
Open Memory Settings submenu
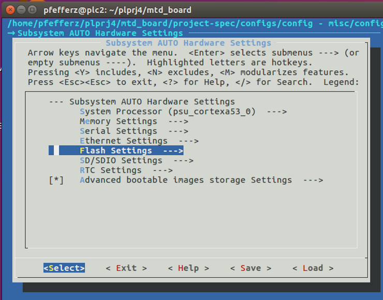134,122
